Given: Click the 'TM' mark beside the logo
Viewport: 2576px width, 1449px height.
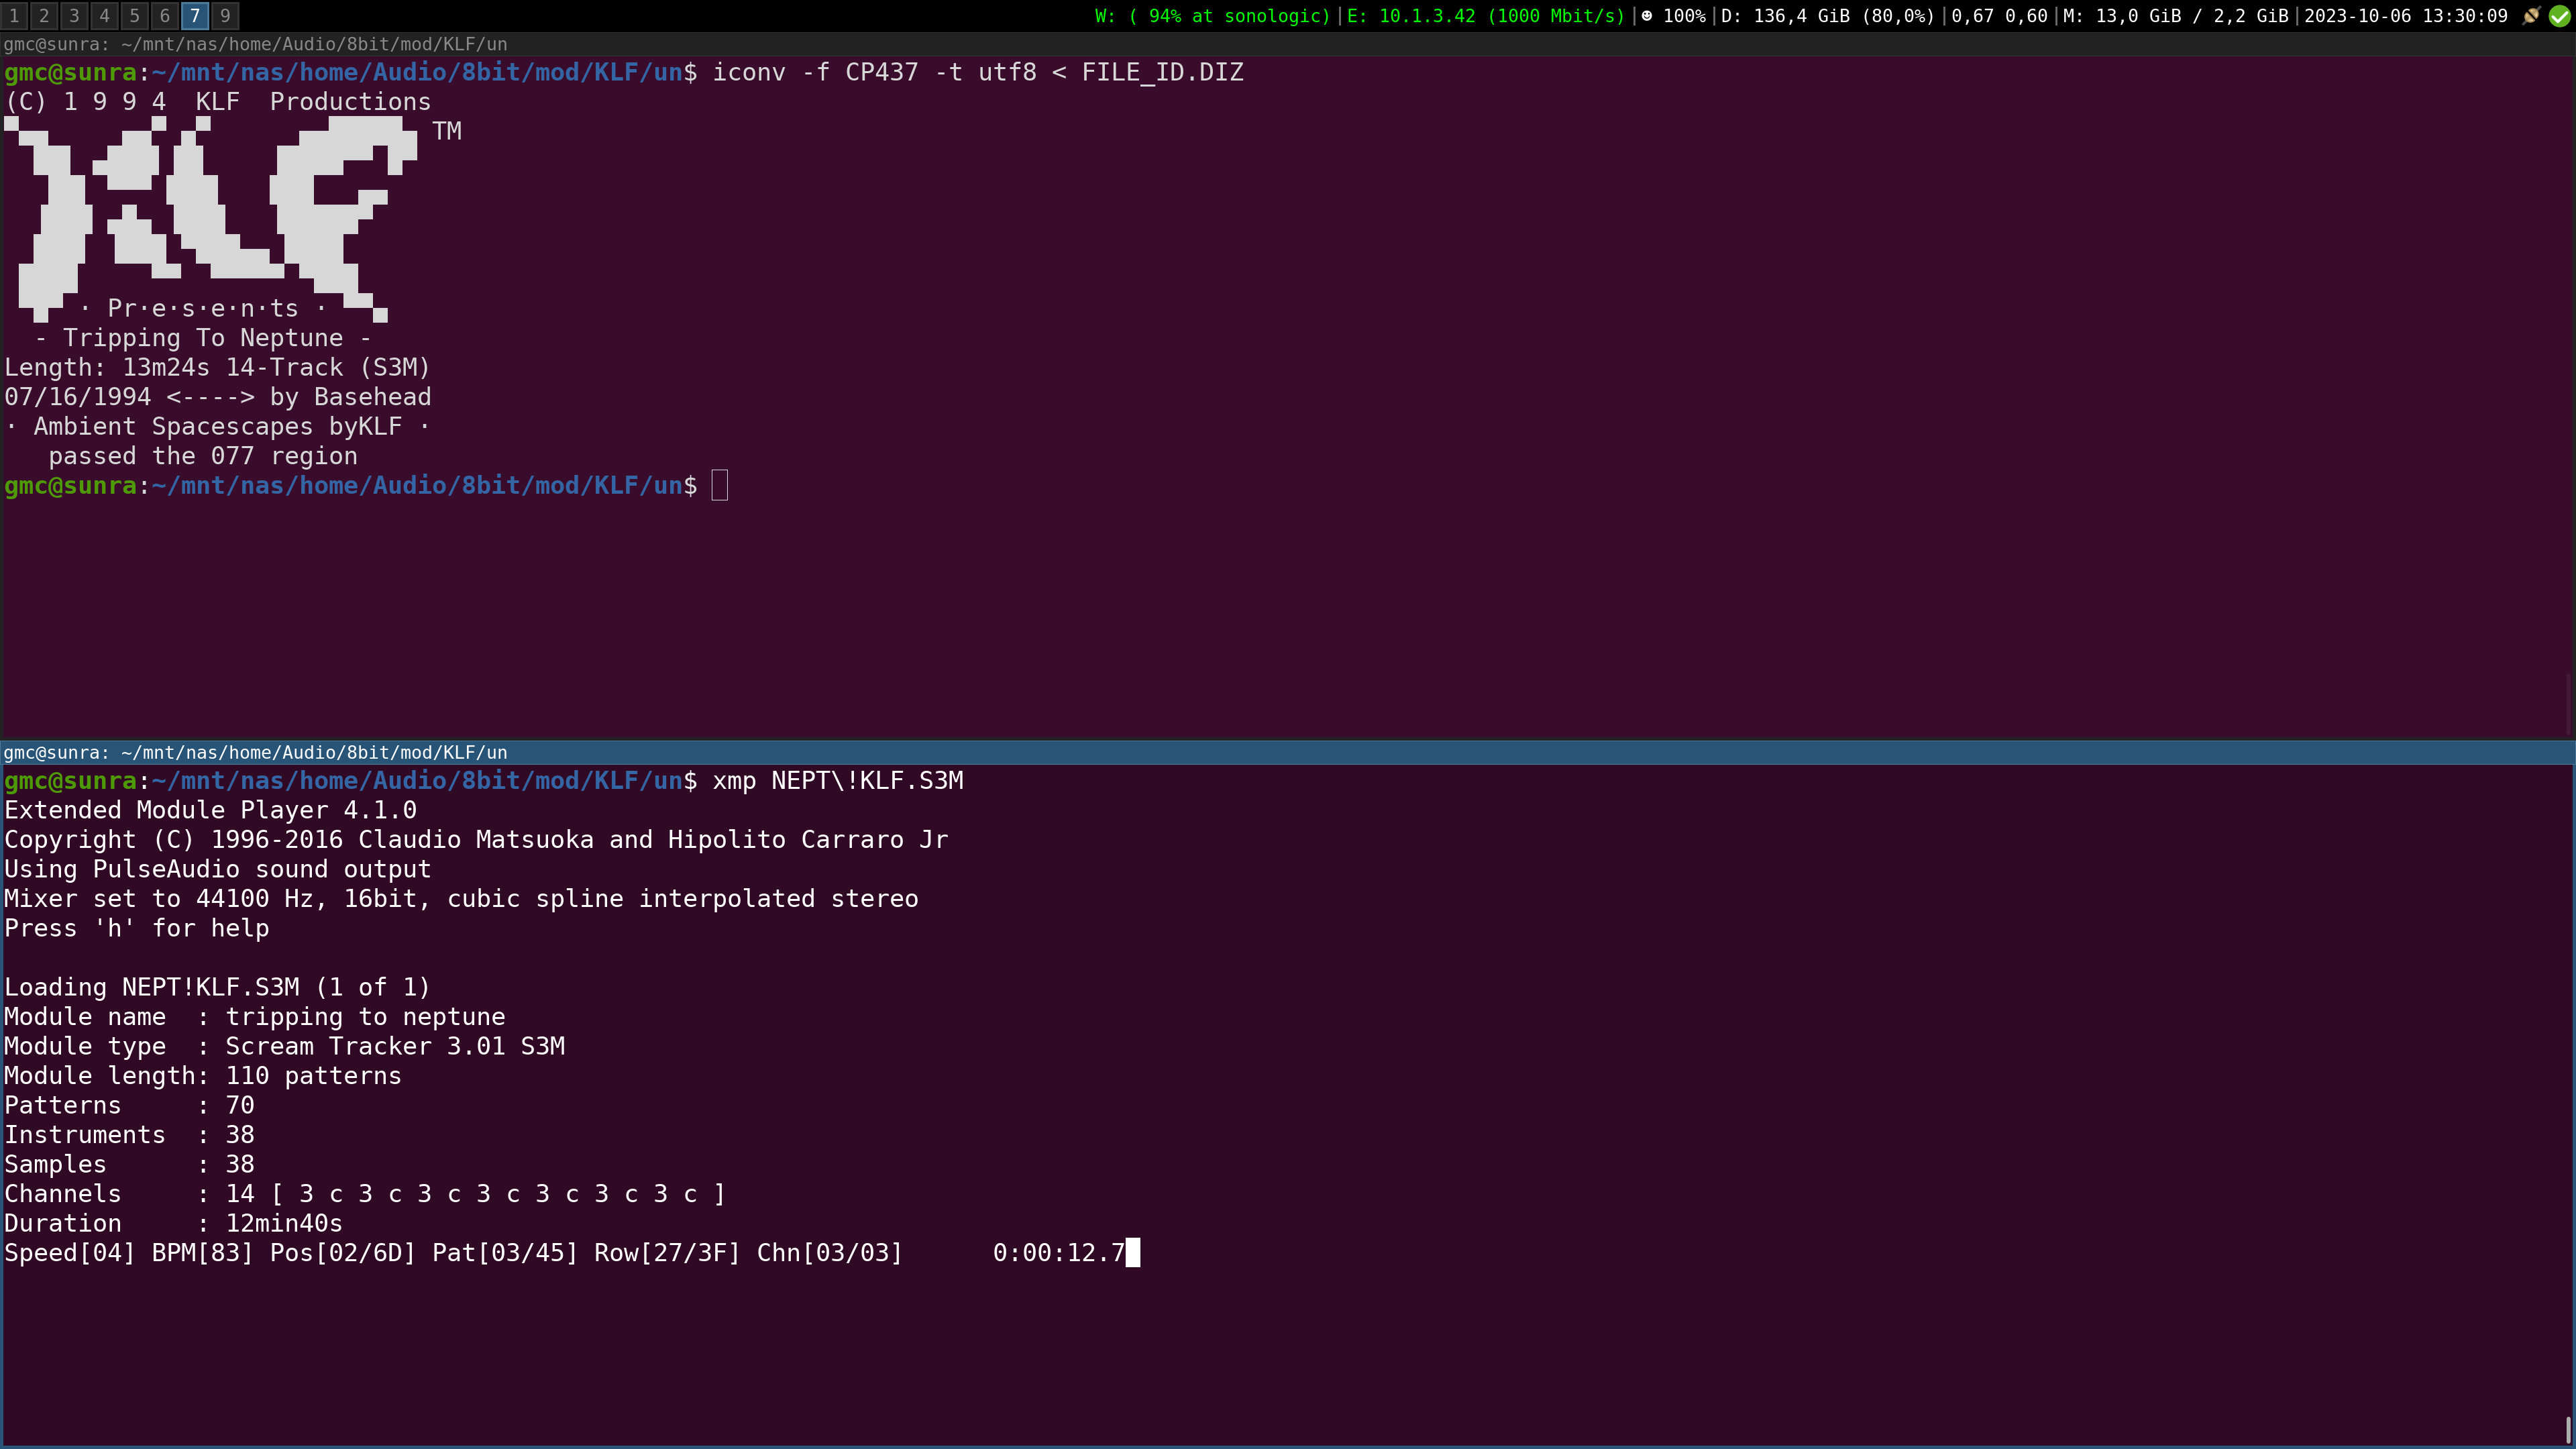Looking at the screenshot, I should [x=447, y=131].
